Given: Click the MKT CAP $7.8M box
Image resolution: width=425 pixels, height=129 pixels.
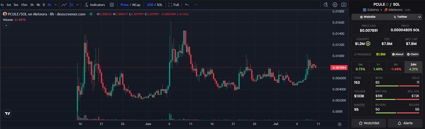Looking at the screenshot, I should (411, 42).
